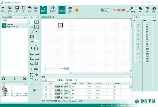
Task: Select the Doc tool in palette
Action: tap(36, 69)
